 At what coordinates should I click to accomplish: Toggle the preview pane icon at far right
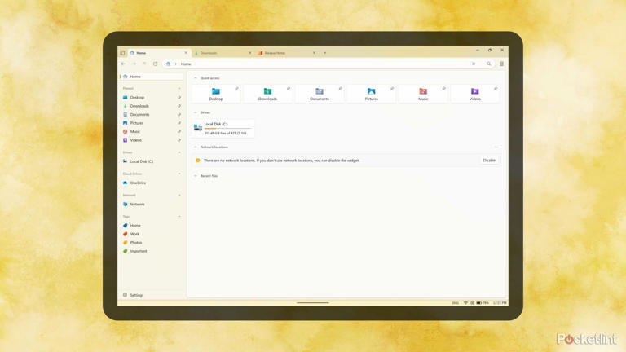tap(501, 64)
